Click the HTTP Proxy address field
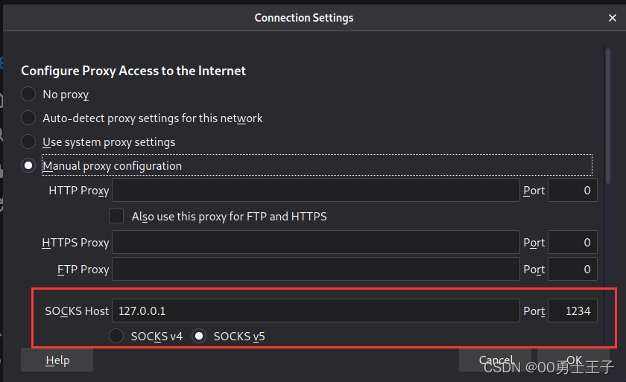626x382 pixels. tap(316, 190)
